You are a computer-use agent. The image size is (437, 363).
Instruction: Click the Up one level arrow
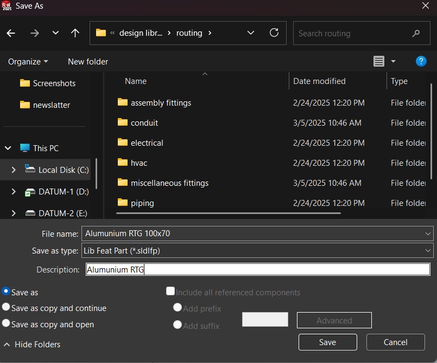[x=75, y=33]
